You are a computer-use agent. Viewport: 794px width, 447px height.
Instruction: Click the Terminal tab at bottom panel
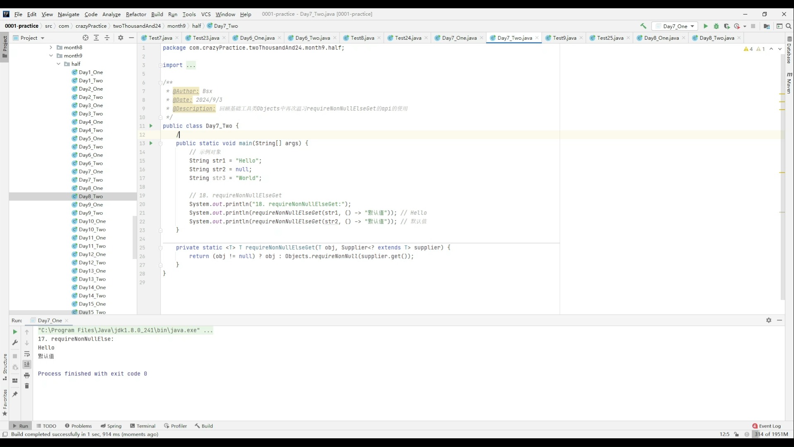pos(145,426)
